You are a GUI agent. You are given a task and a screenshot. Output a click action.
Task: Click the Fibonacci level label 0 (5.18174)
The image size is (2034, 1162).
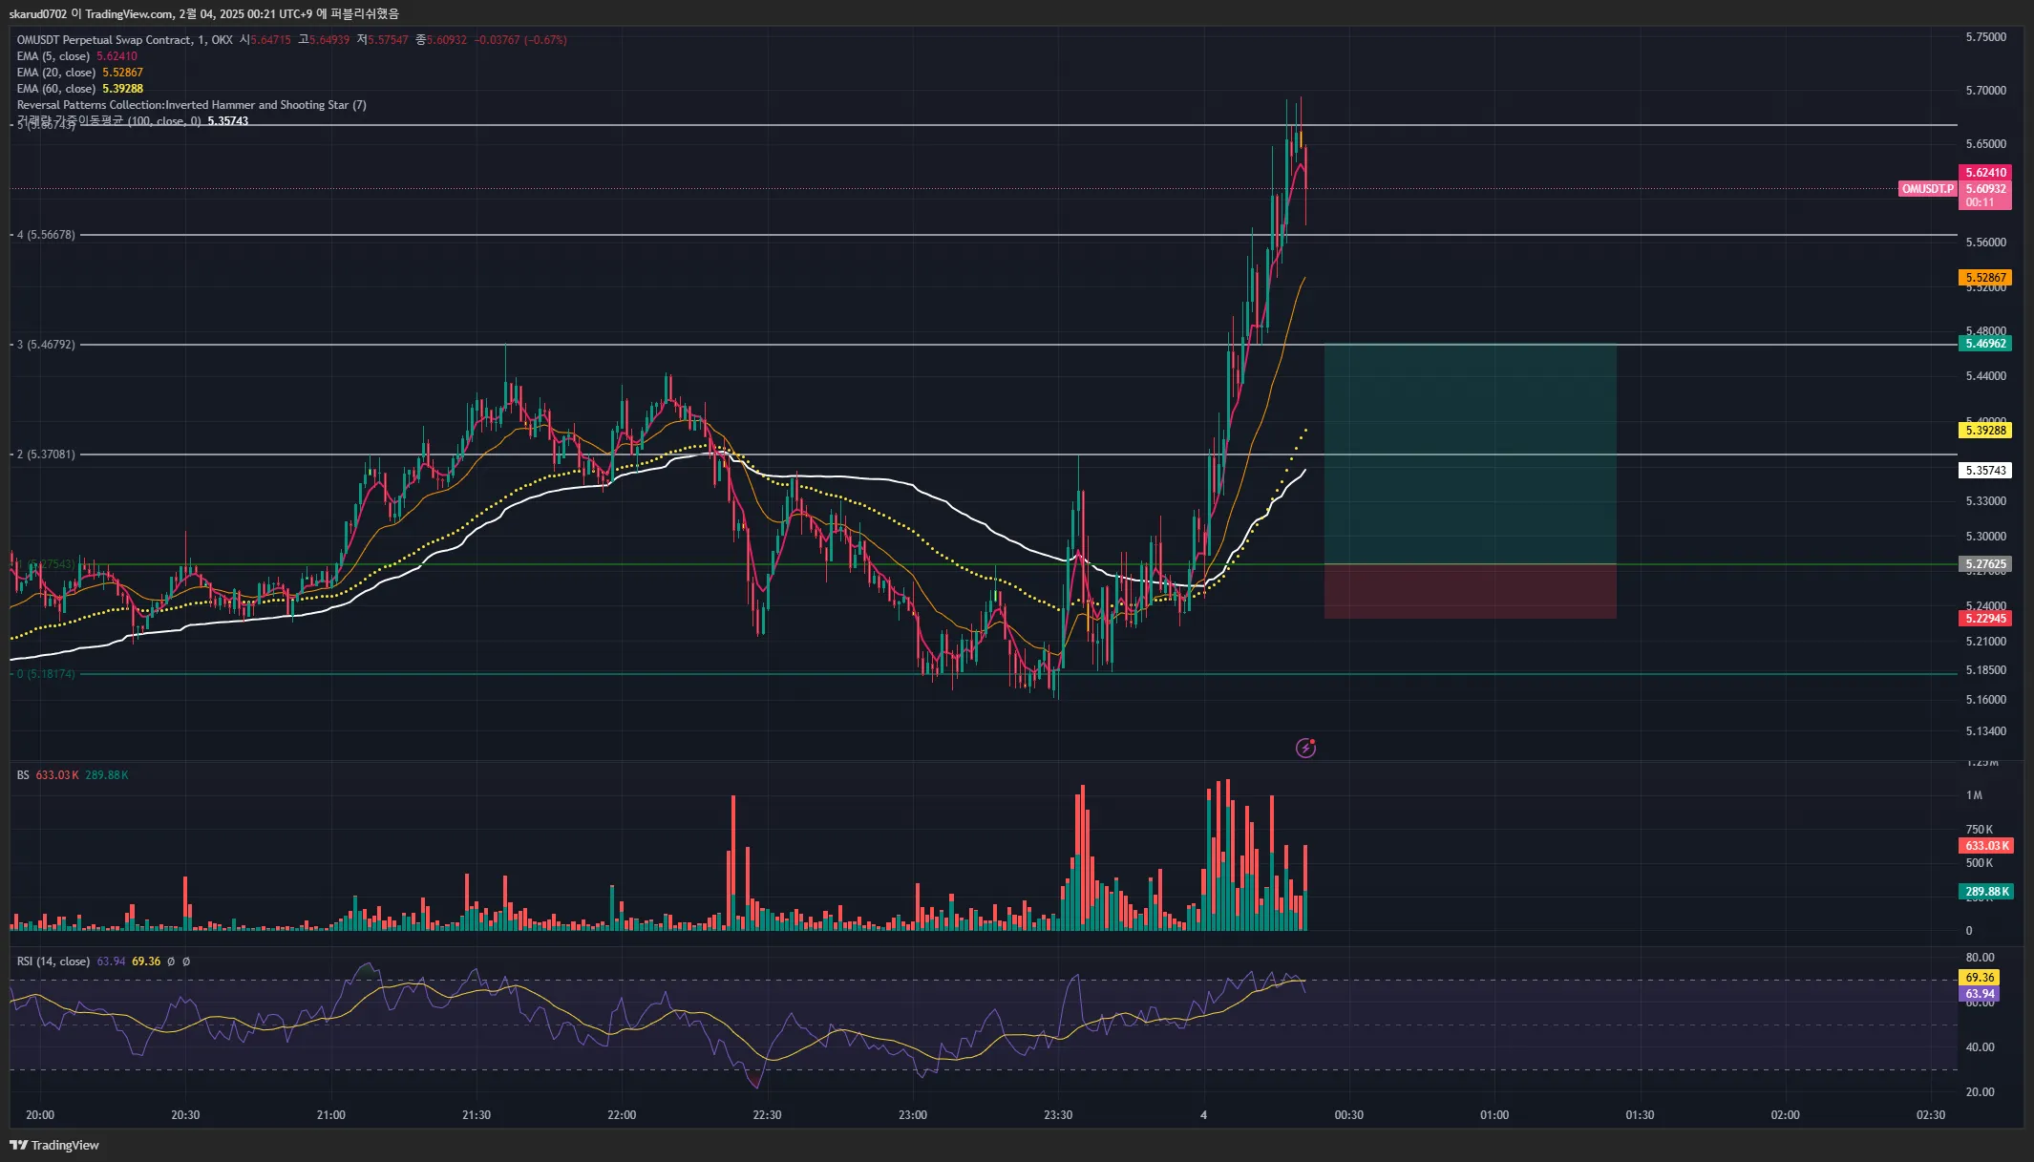point(46,674)
